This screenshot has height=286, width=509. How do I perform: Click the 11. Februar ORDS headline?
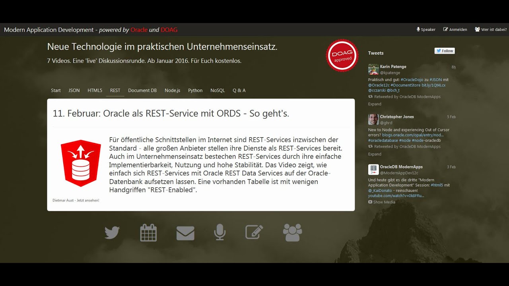pyautogui.click(x=171, y=114)
